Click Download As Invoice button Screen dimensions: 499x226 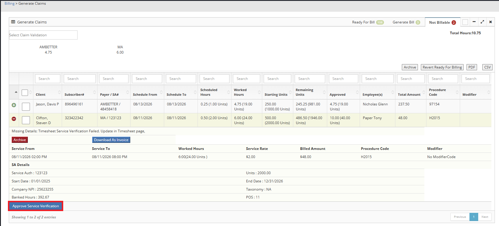pyautogui.click(x=111, y=140)
